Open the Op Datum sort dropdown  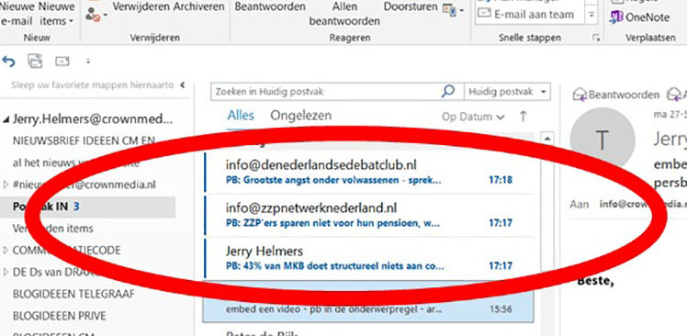click(473, 117)
